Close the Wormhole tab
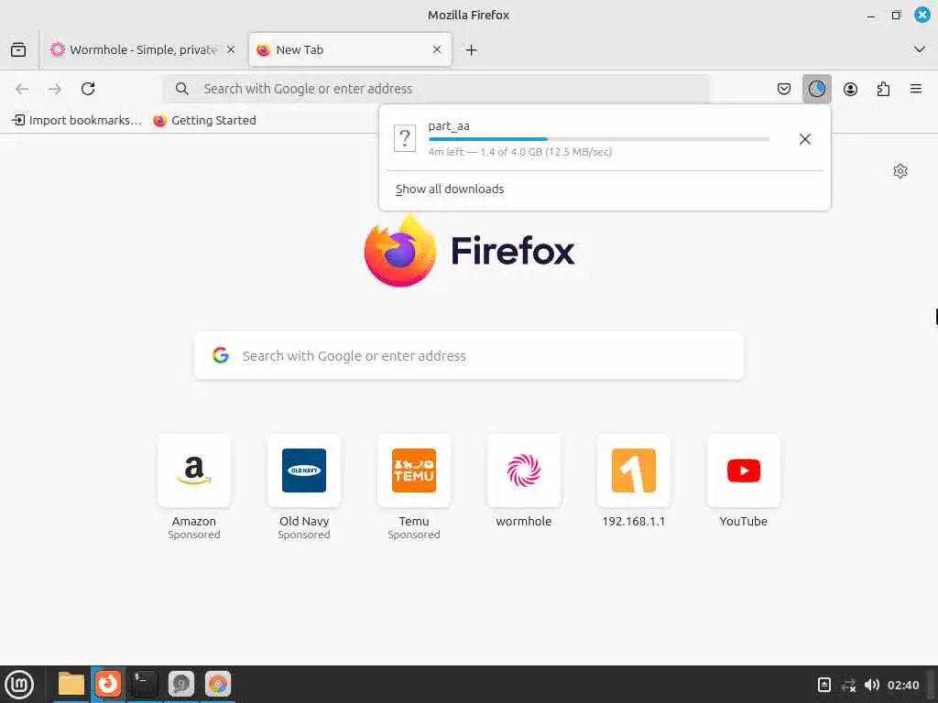The image size is (938, 703). point(230,49)
